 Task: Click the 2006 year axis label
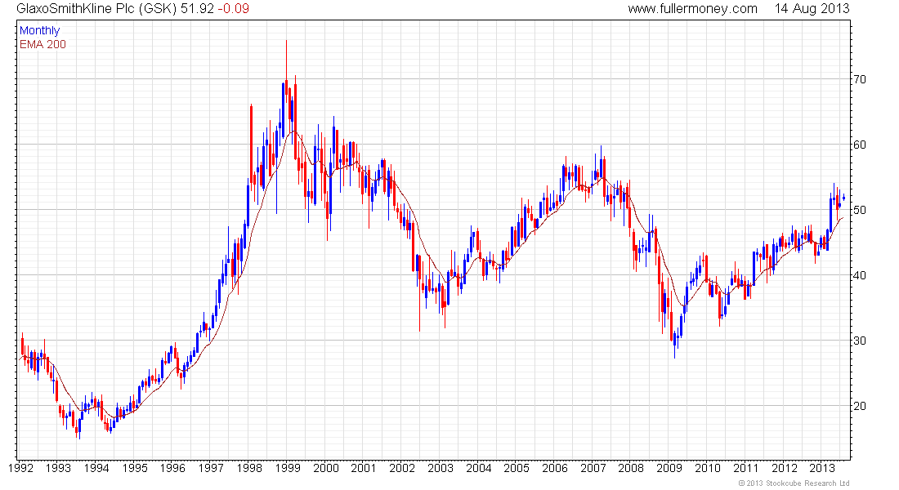[x=555, y=468]
